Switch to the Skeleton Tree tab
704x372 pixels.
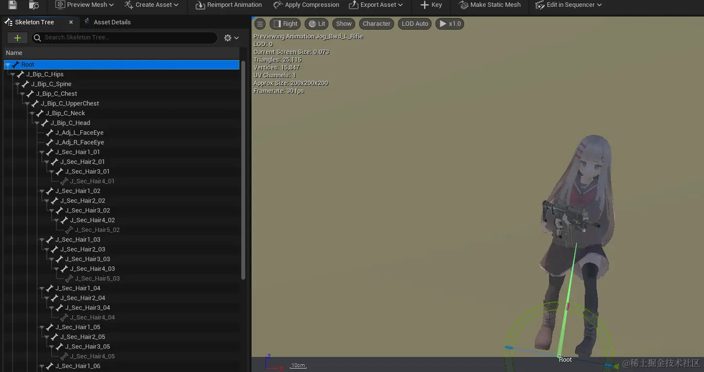[34, 22]
